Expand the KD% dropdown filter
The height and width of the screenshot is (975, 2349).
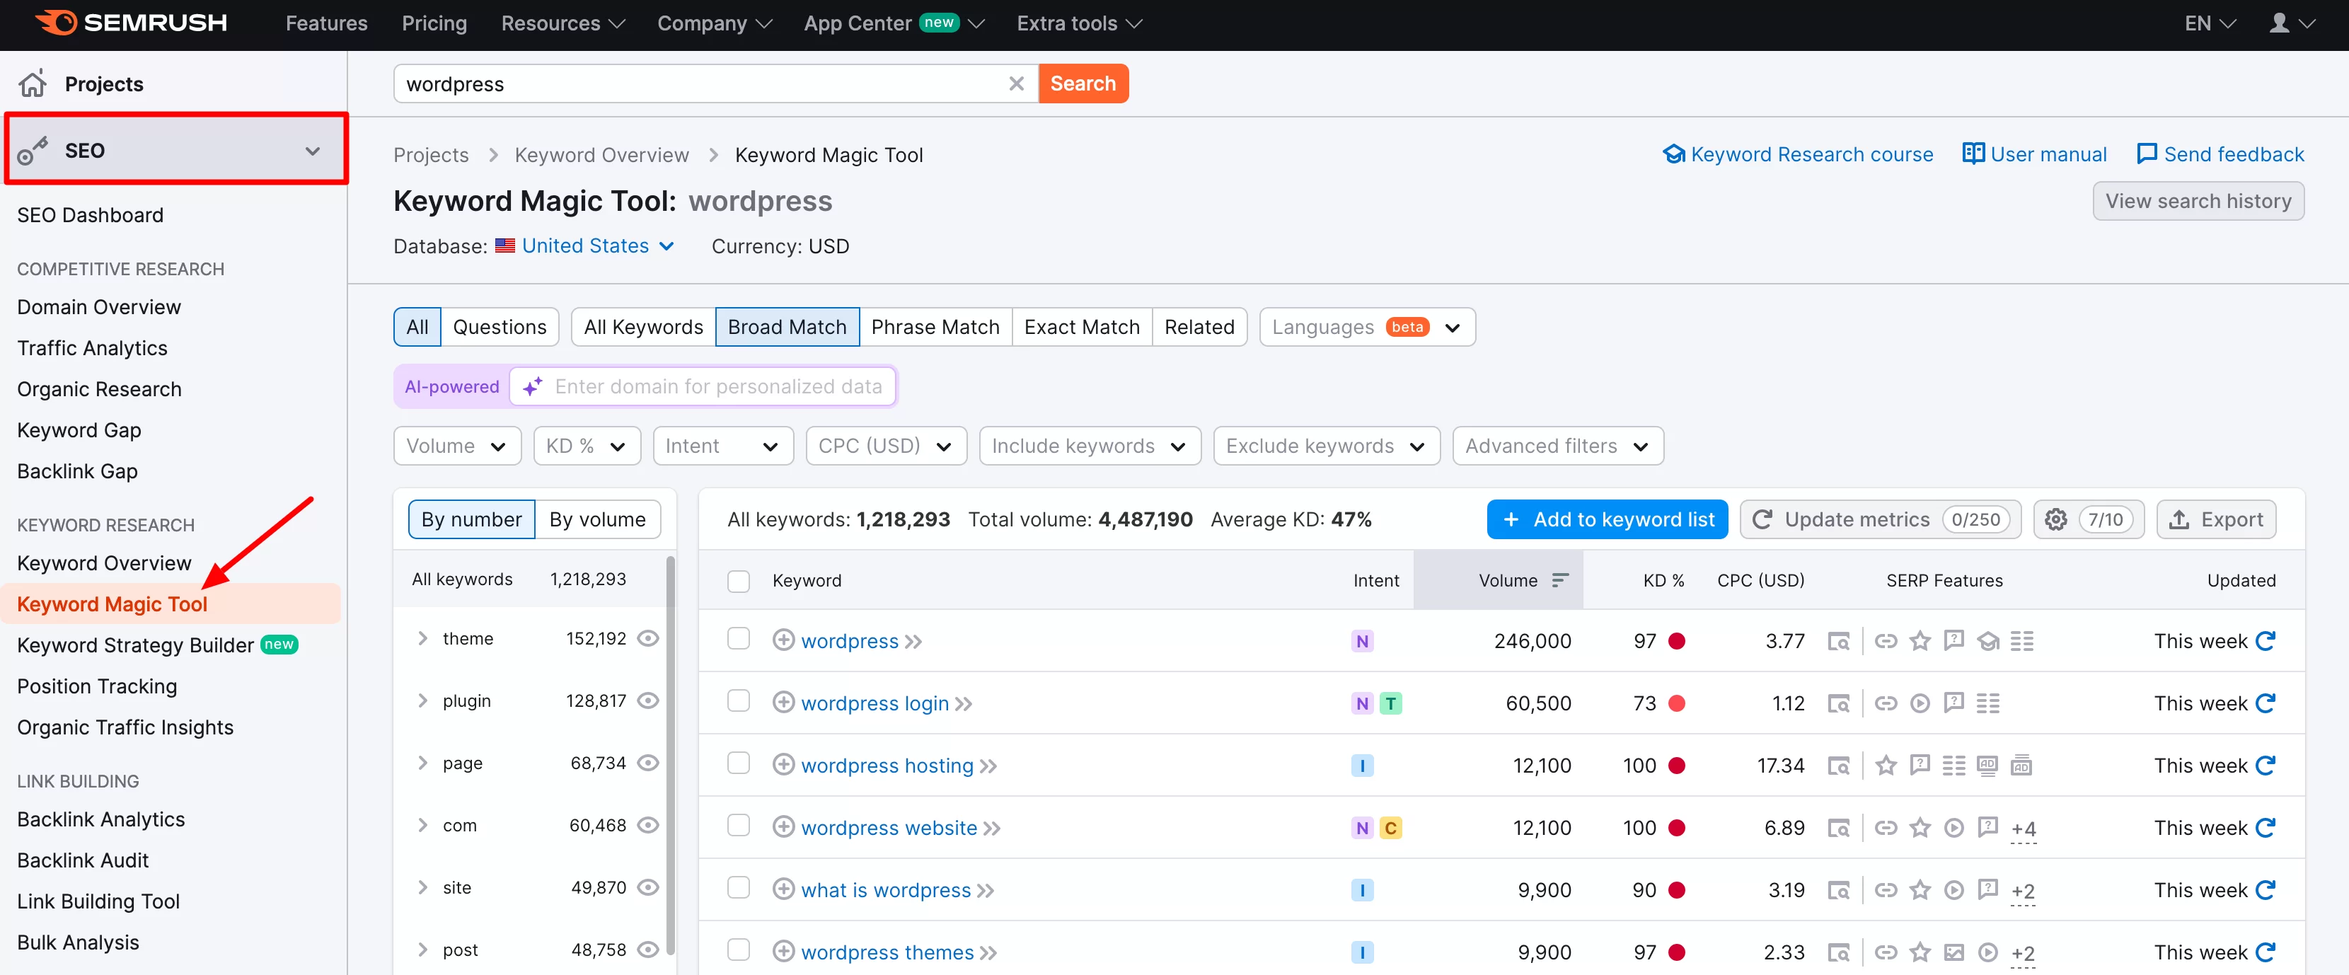coord(587,445)
